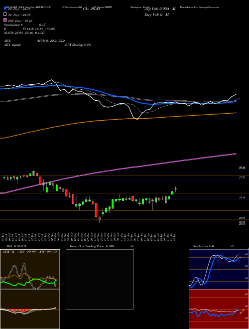Image resolution: width=249 pixels, height=329 pixels.
Task: Click the 'Intra Day Trading Price & MRSI' title
Action: (x=102, y=246)
